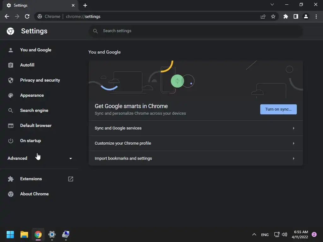The width and height of the screenshot is (323, 242).
Task: Open File Explorer from taskbar
Action: point(24,234)
